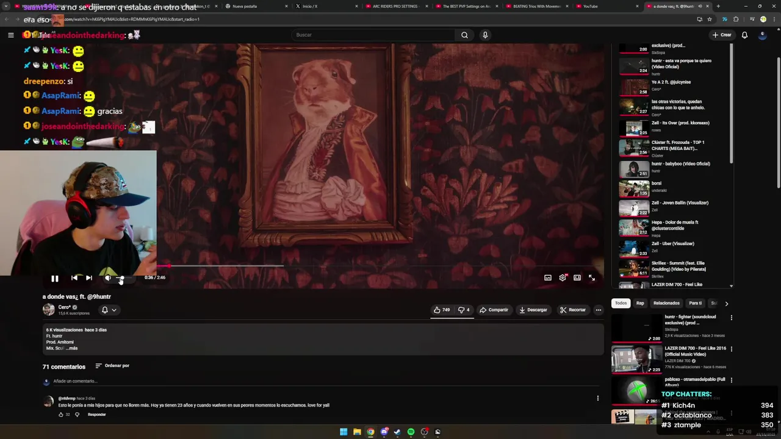Viewport: 781px width, 439px height.
Task: Like the @ntdvmp comment
Action: coord(61,415)
